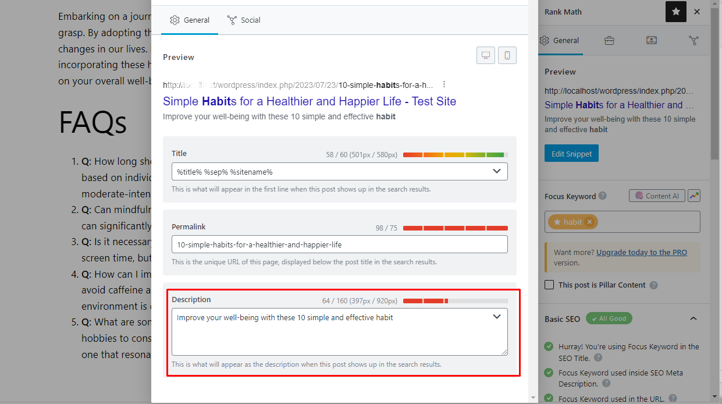Click the Edit Snippet button
The width and height of the screenshot is (722, 404).
[571, 154]
